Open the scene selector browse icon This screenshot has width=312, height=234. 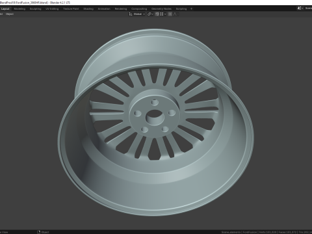[300, 8]
